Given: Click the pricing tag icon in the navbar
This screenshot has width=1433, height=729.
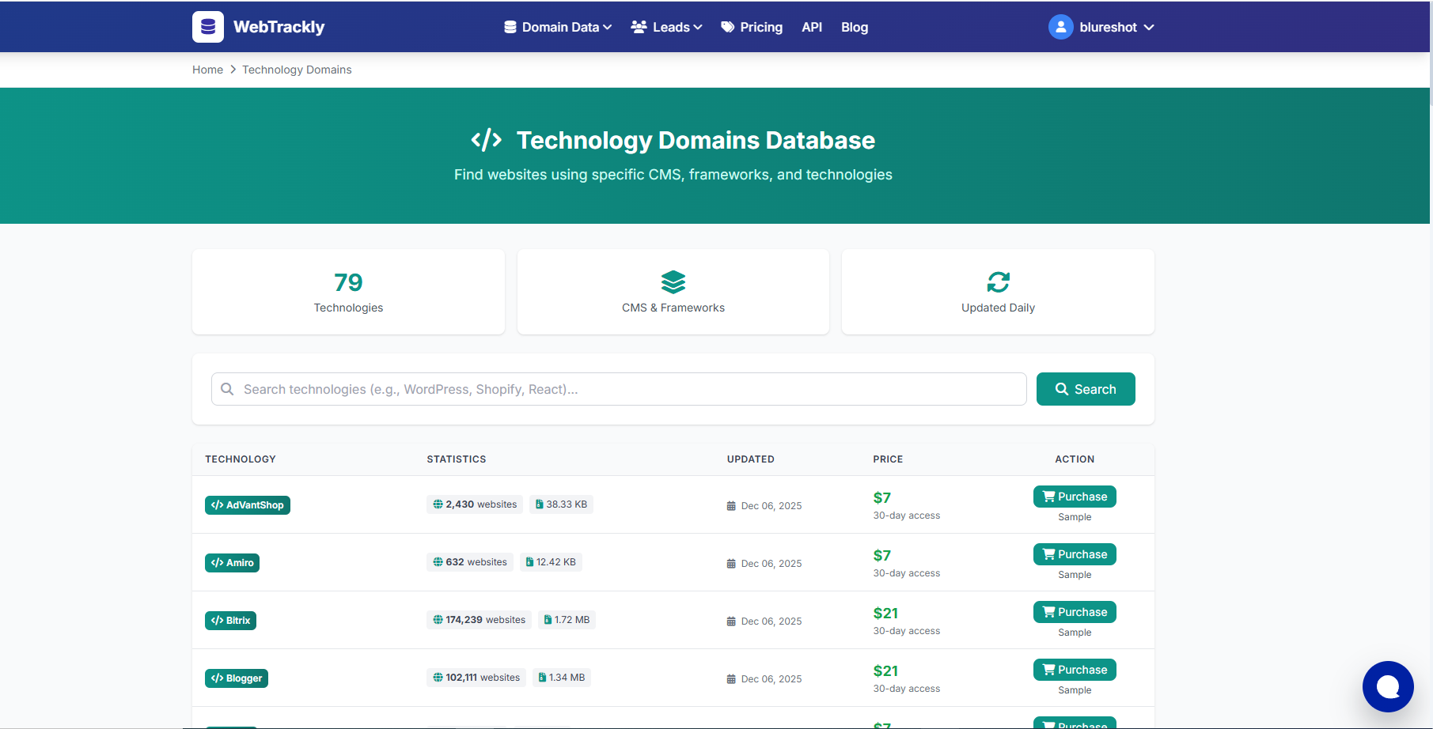Looking at the screenshot, I should (726, 26).
